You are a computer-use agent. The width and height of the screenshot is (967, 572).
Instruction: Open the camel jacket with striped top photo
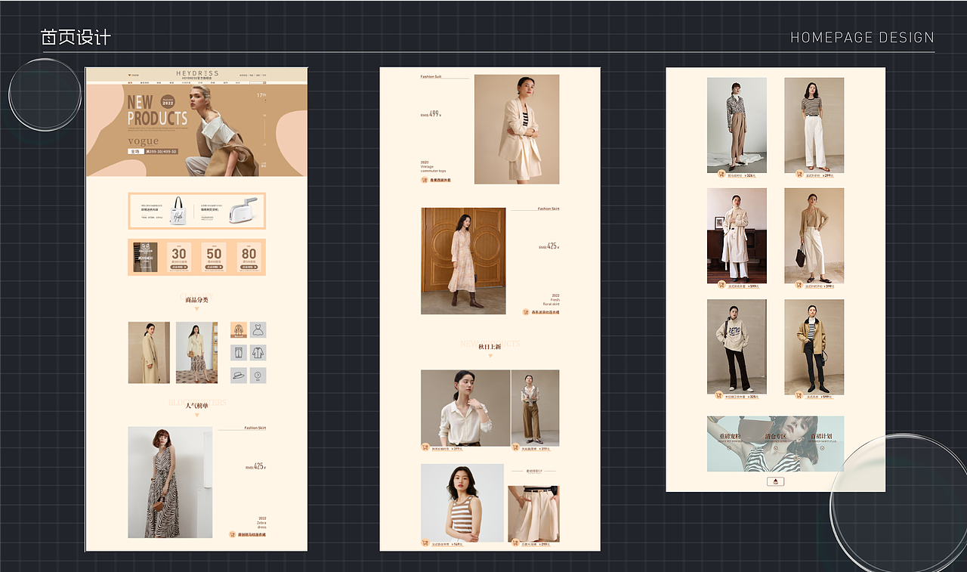tap(814, 347)
